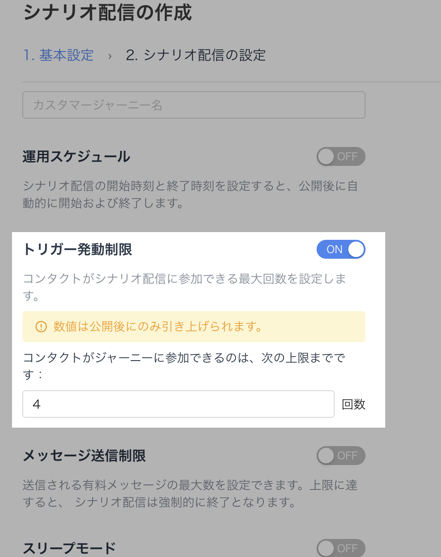Focus the カスタマージャーニー名 input field

193,105
